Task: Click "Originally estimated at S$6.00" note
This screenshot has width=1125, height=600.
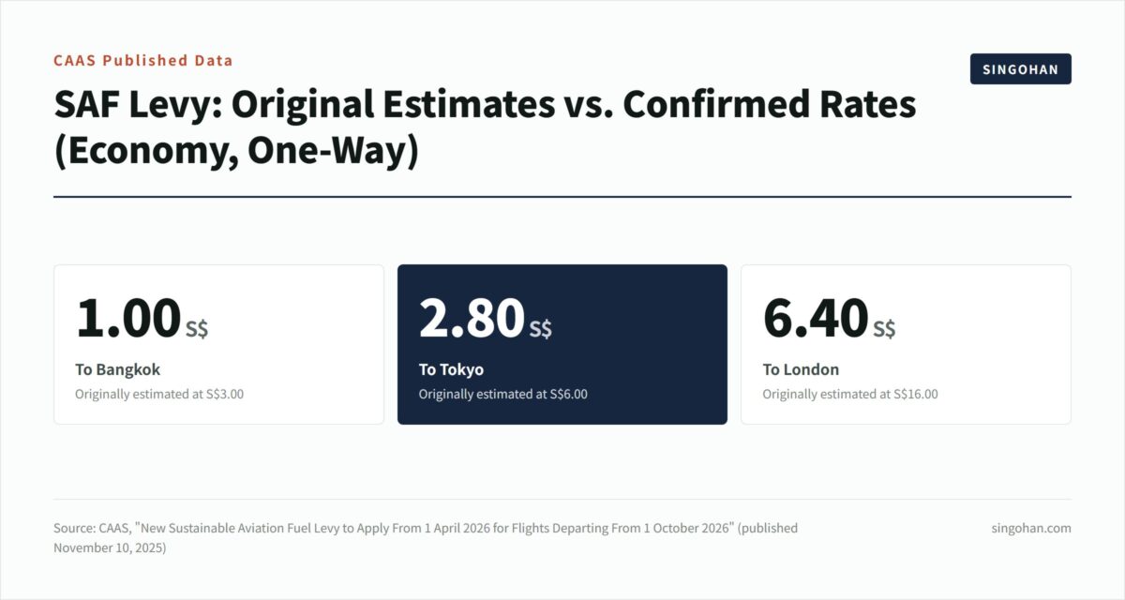Action: pos(503,394)
